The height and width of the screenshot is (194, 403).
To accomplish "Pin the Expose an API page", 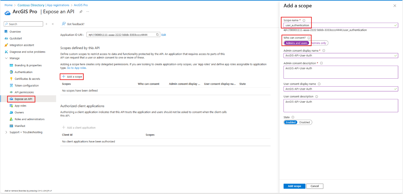I will (81, 12).
